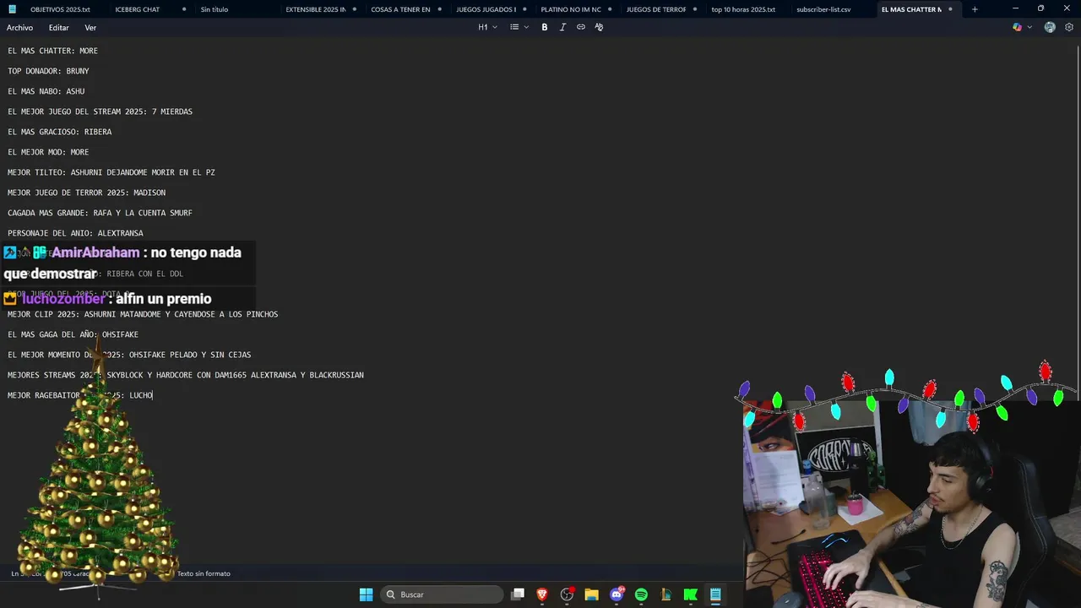Image resolution: width=1081 pixels, height=608 pixels.
Task: Click the taskbar Buscar search box
Action: (x=442, y=594)
